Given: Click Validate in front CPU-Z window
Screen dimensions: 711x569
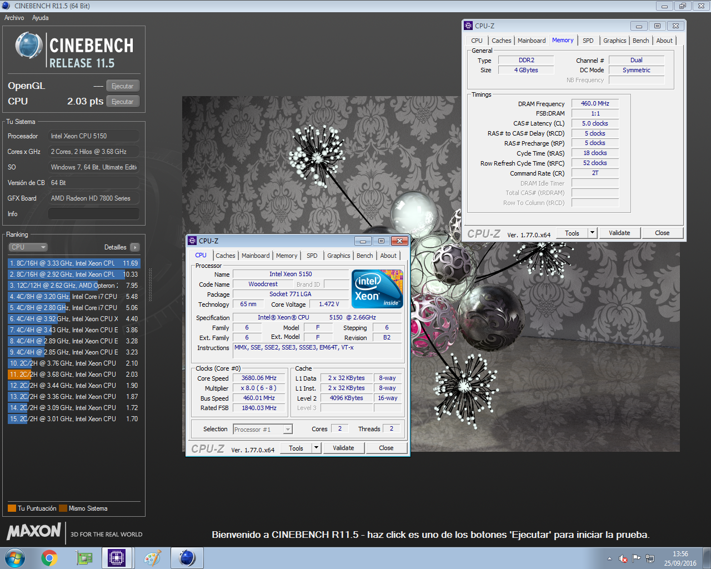Looking at the screenshot, I should (343, 448).
